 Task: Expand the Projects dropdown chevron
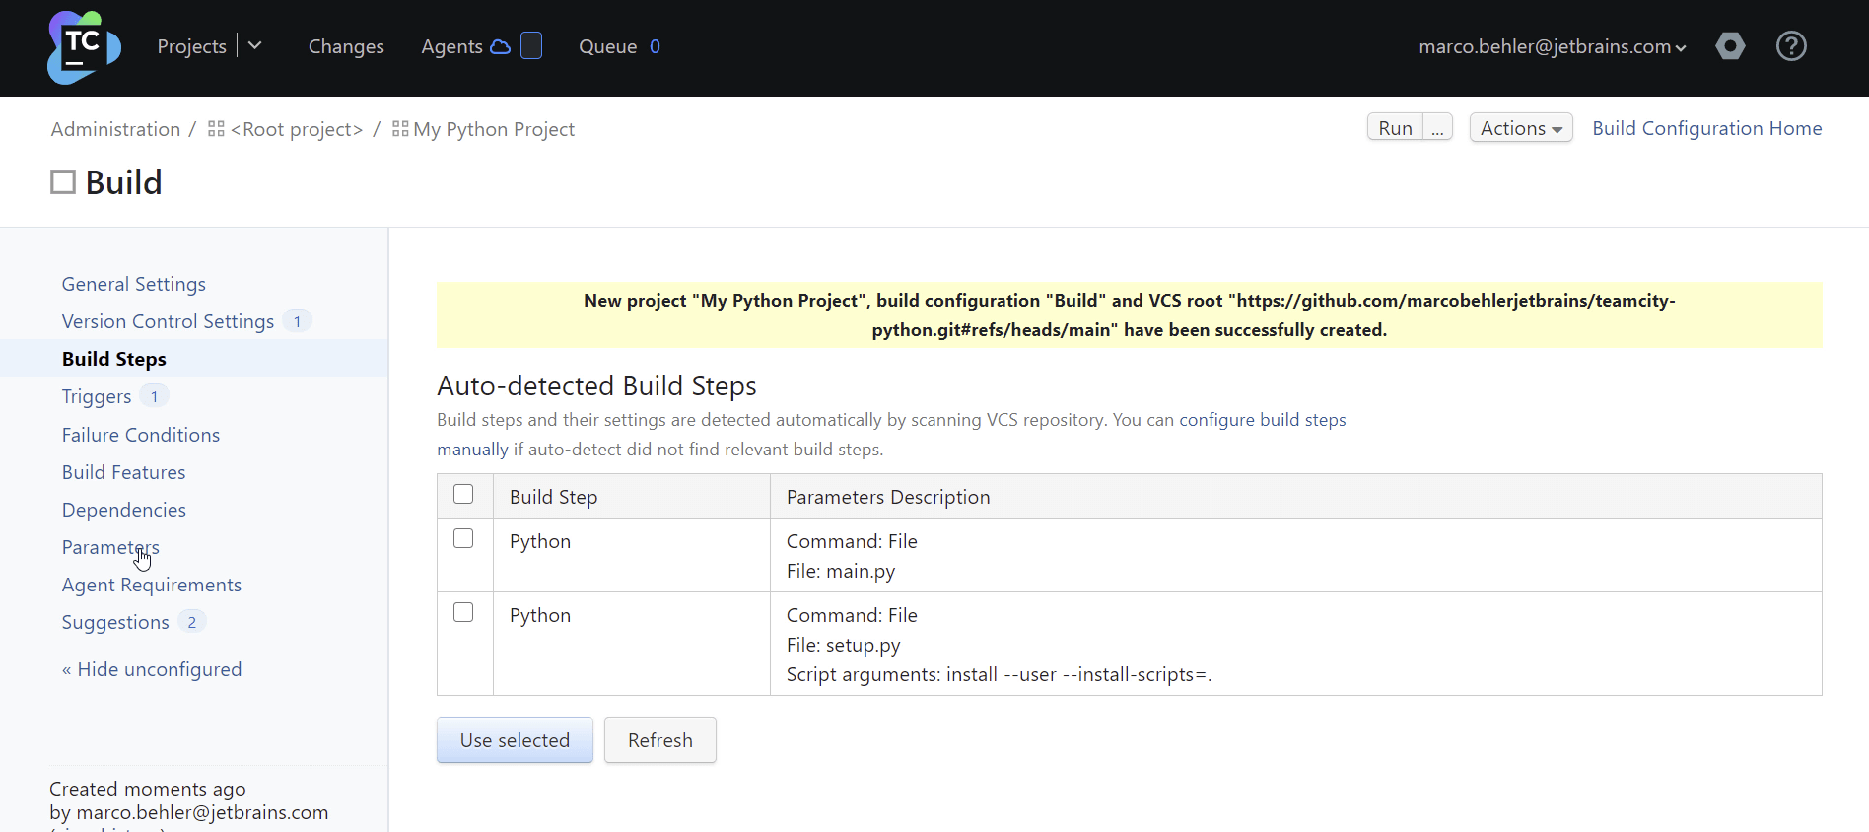click(255, 46)
